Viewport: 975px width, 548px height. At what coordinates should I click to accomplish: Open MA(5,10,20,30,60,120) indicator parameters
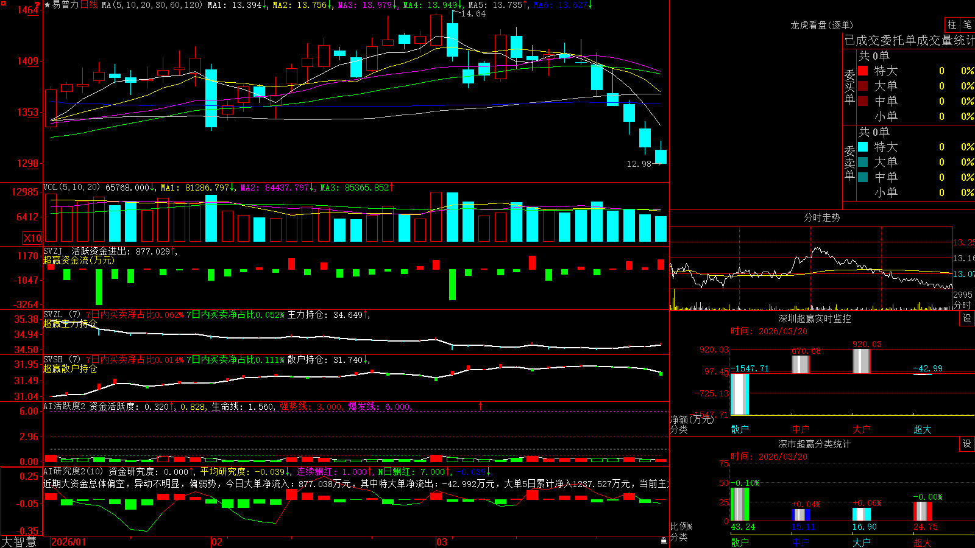(152, 5)
